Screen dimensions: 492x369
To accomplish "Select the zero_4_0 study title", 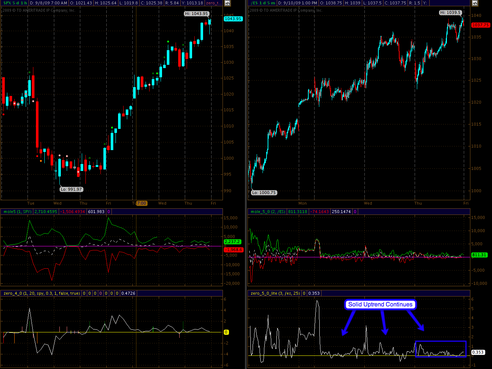I will tap(41, 293).
